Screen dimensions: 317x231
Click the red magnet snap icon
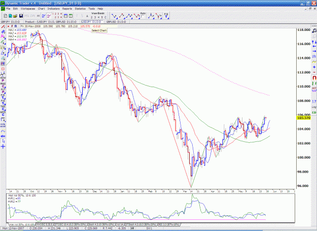[x=314, y=78]
